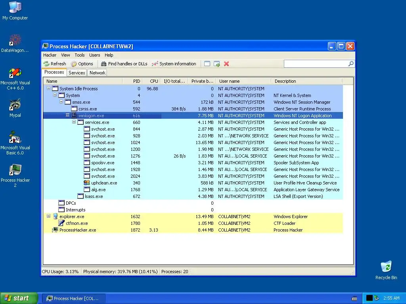
Task: Click 'Processes: 20' status entry
Action: [x=175, y=272]
